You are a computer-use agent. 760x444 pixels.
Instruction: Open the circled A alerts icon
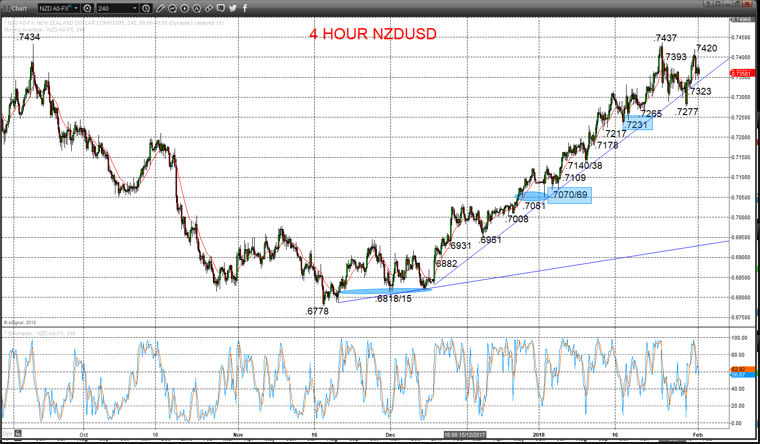tap(196, 8)
